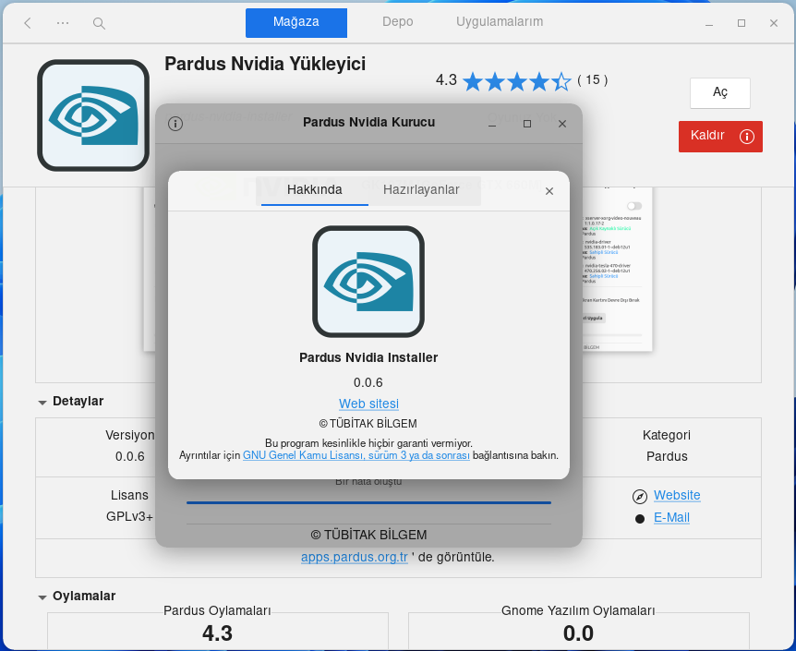
Task: Open the E-Mail link in details
Action: 671,517
